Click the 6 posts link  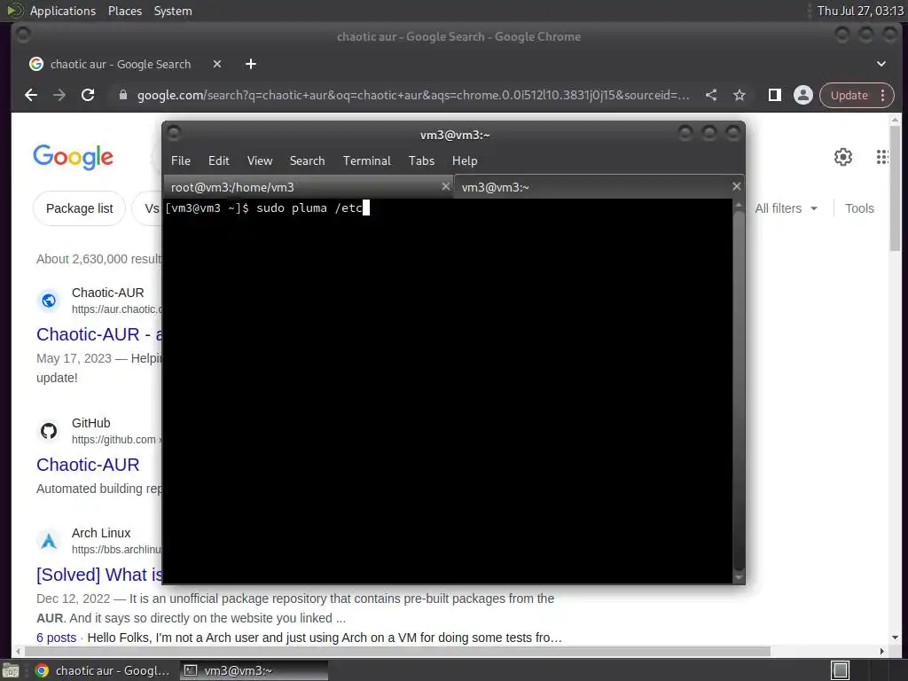point(56,638)
